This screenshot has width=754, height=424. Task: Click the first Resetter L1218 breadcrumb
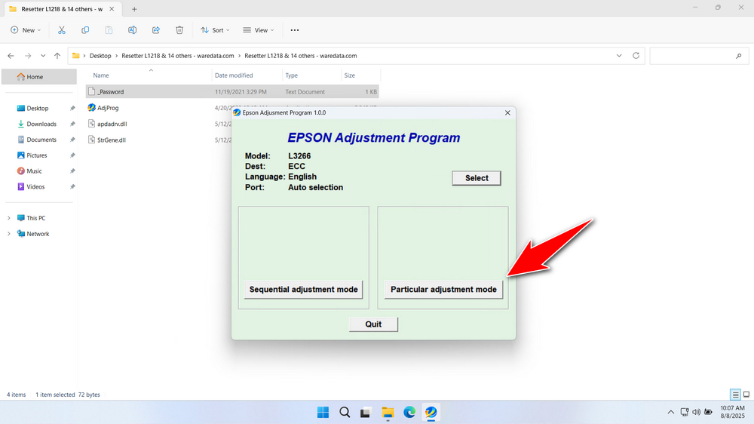[178, 56]
